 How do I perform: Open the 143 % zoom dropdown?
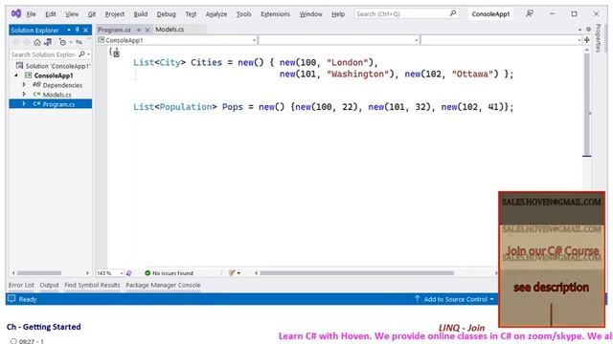point(122,273)
